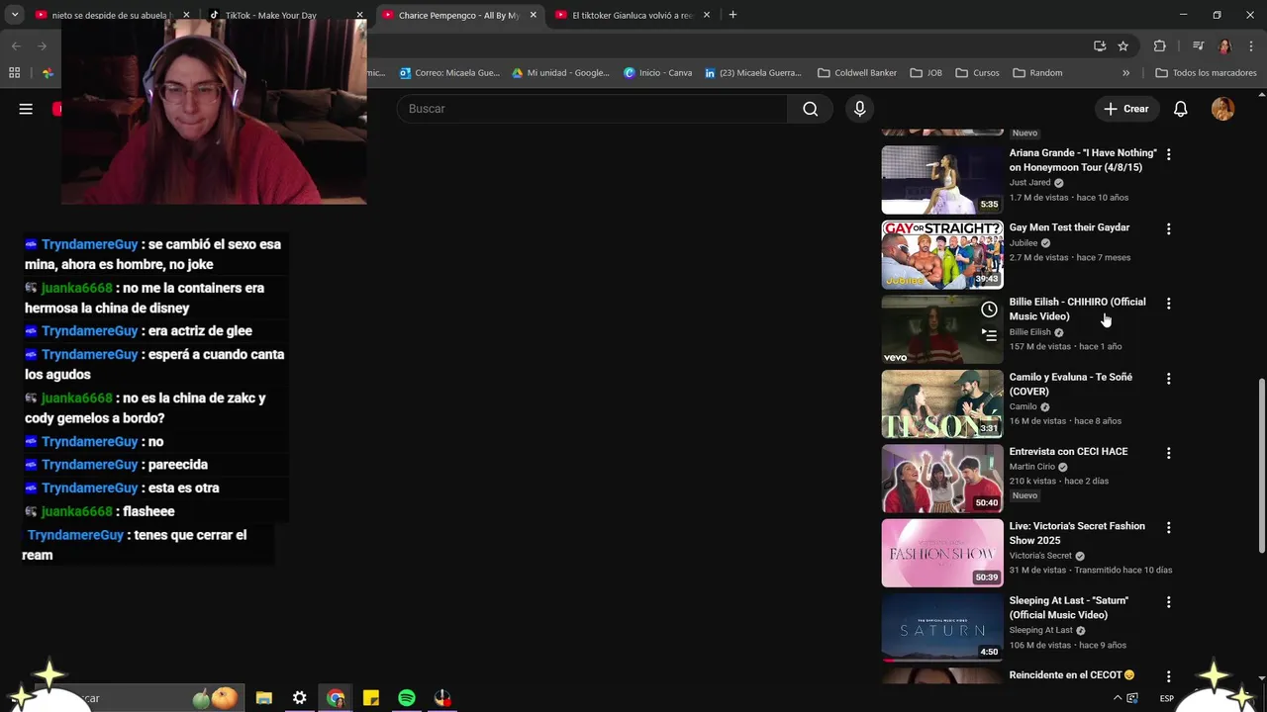Image resolution: width=1267 pixels, height=712 pixels.
Task: Open the Entrevista con CECI HACE thumbnail
Action: (x=942, y=478)
